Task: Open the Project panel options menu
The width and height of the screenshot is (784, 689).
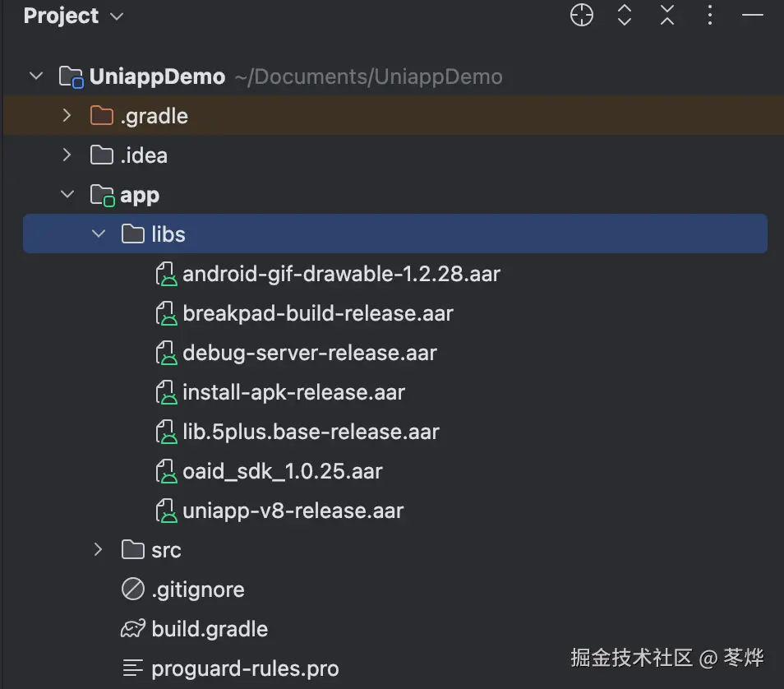Action: click(x=710, y=16)
